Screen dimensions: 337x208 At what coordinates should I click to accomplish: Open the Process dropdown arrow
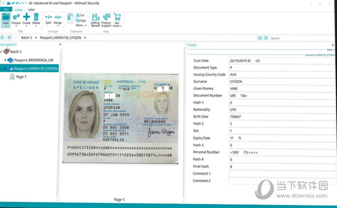16,26
